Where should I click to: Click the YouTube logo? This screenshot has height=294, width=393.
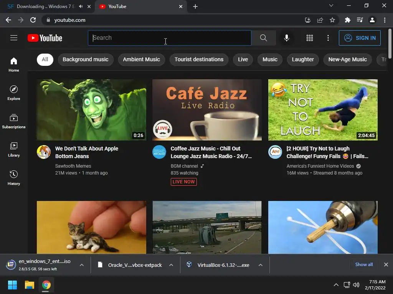[x=45, y=38]
